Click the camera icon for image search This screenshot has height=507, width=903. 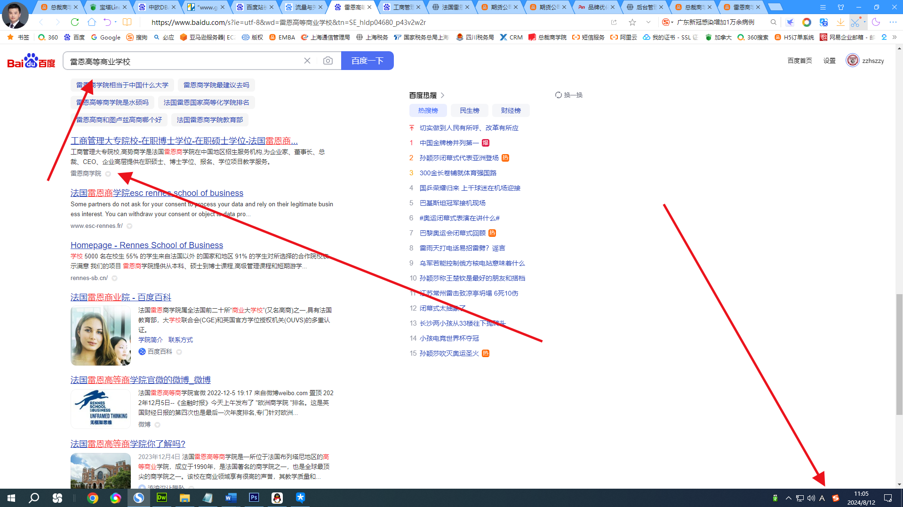pos(328,60)
